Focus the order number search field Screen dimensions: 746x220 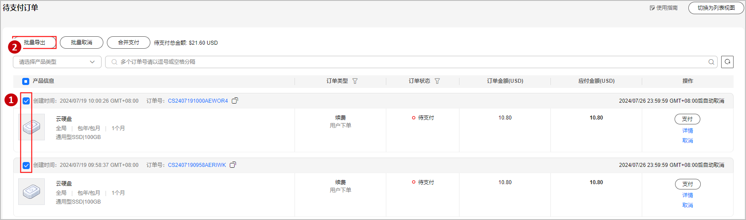408,62
